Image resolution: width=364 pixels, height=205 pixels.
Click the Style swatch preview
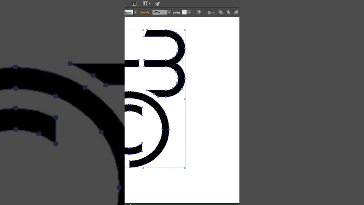(x=184, y=13)
